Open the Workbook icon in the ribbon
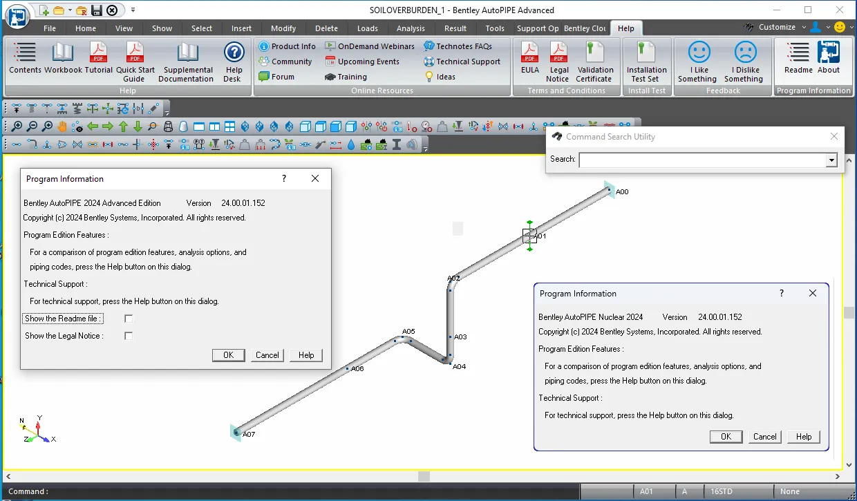Viewport: 857px width, 501px height. [63, 58]
